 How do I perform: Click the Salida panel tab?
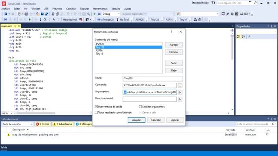pyautogui.click(x=3, y=147)
